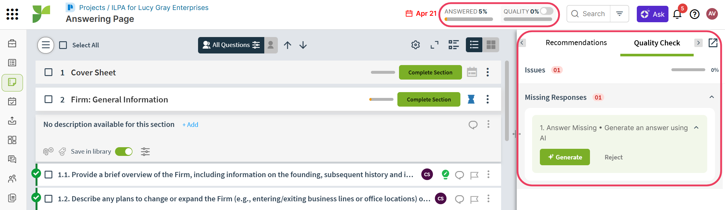Reject the missing answer suggestion
The image size is (725, 210).
point(614,157)
